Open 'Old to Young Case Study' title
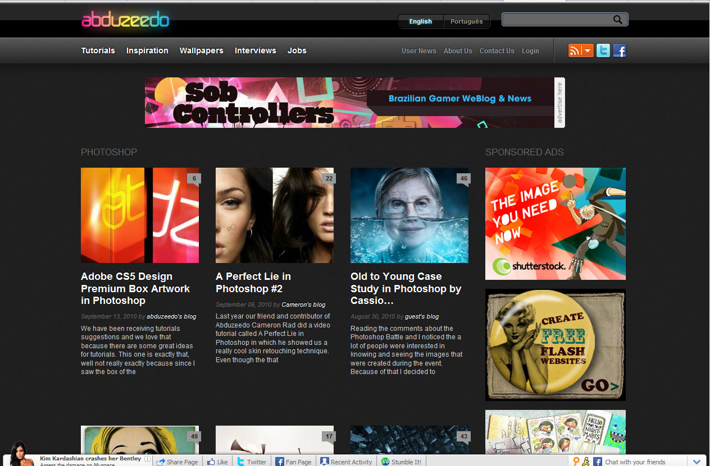This screenshot has width=710, height=466. (x=406, y=288)
